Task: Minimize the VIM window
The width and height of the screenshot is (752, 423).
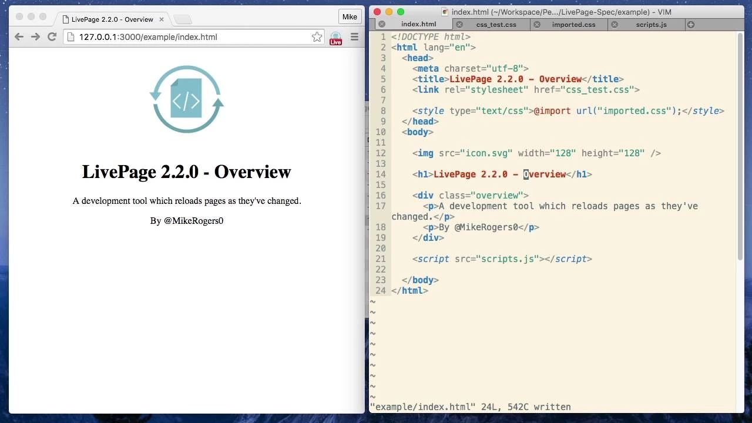Action: (389, 12)
